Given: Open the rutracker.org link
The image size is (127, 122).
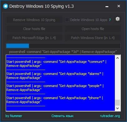Looking at the screenshot, I should point(110,116).
